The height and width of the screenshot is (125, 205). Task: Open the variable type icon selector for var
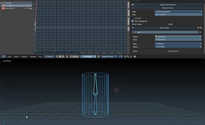pos(134,32)
